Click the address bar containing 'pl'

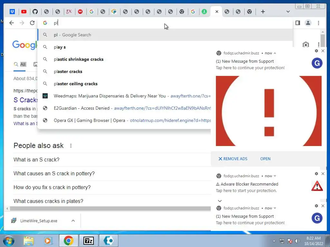165,23
